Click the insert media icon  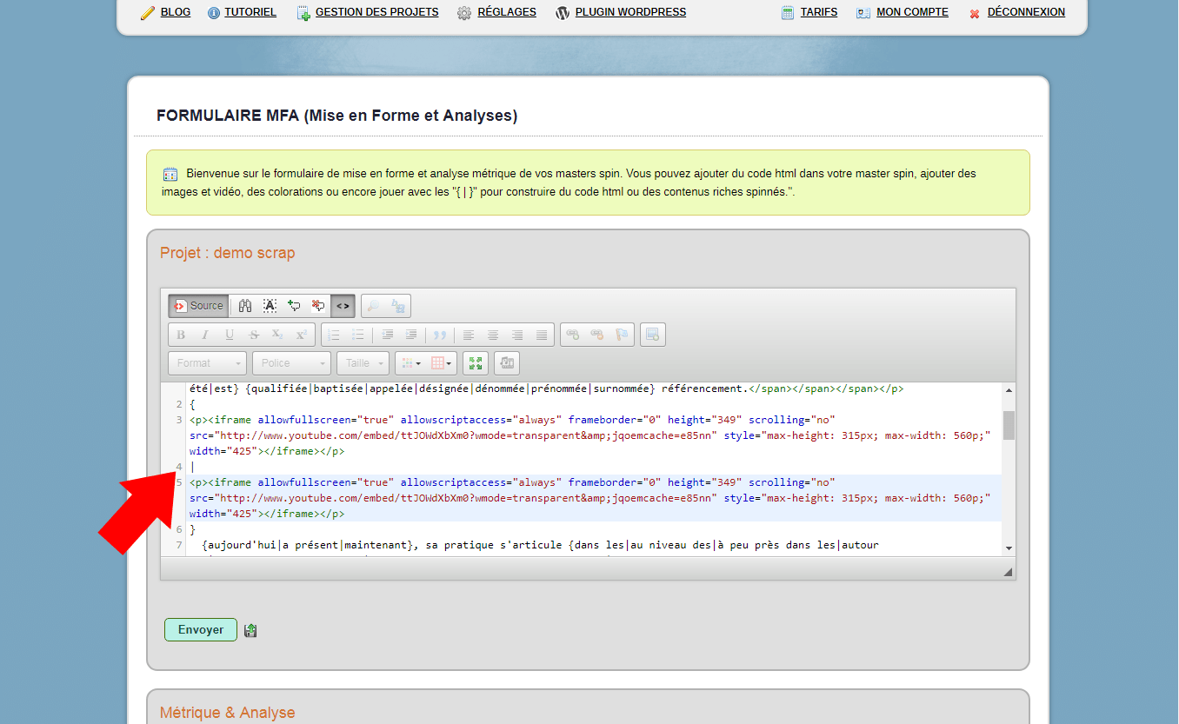tap(507, 362)
